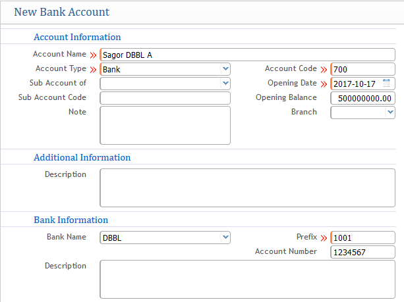Click the Opening Date field 2017-10-17
Viewport: 404px width, 302px height.
coord(362,84)
